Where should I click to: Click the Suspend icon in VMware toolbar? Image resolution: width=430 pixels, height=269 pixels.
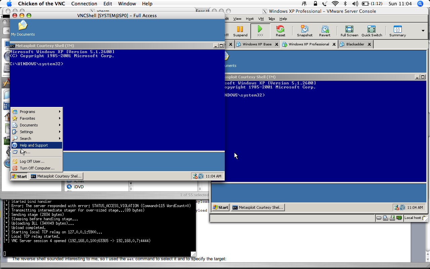(240, 30)
